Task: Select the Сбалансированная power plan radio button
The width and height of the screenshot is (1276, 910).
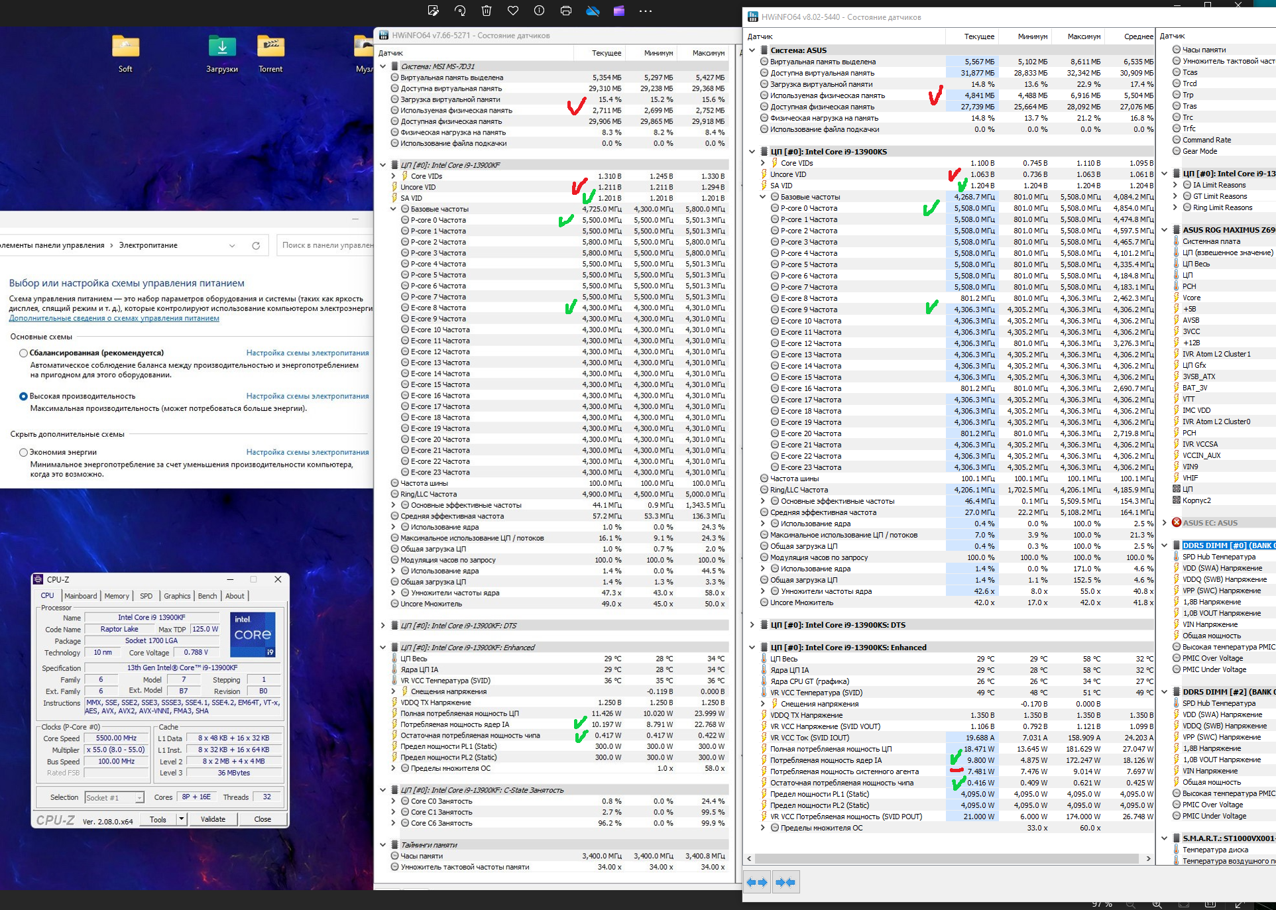Action: 24,353
